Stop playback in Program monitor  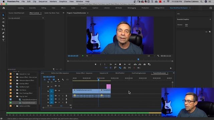tap(120, 64)
